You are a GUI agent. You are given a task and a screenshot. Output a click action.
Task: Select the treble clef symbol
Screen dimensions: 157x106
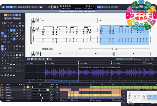point(2,23)
